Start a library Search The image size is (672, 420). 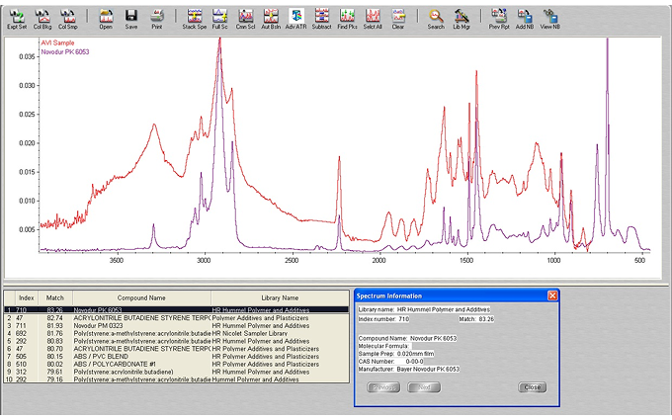[x=435, y=18]
